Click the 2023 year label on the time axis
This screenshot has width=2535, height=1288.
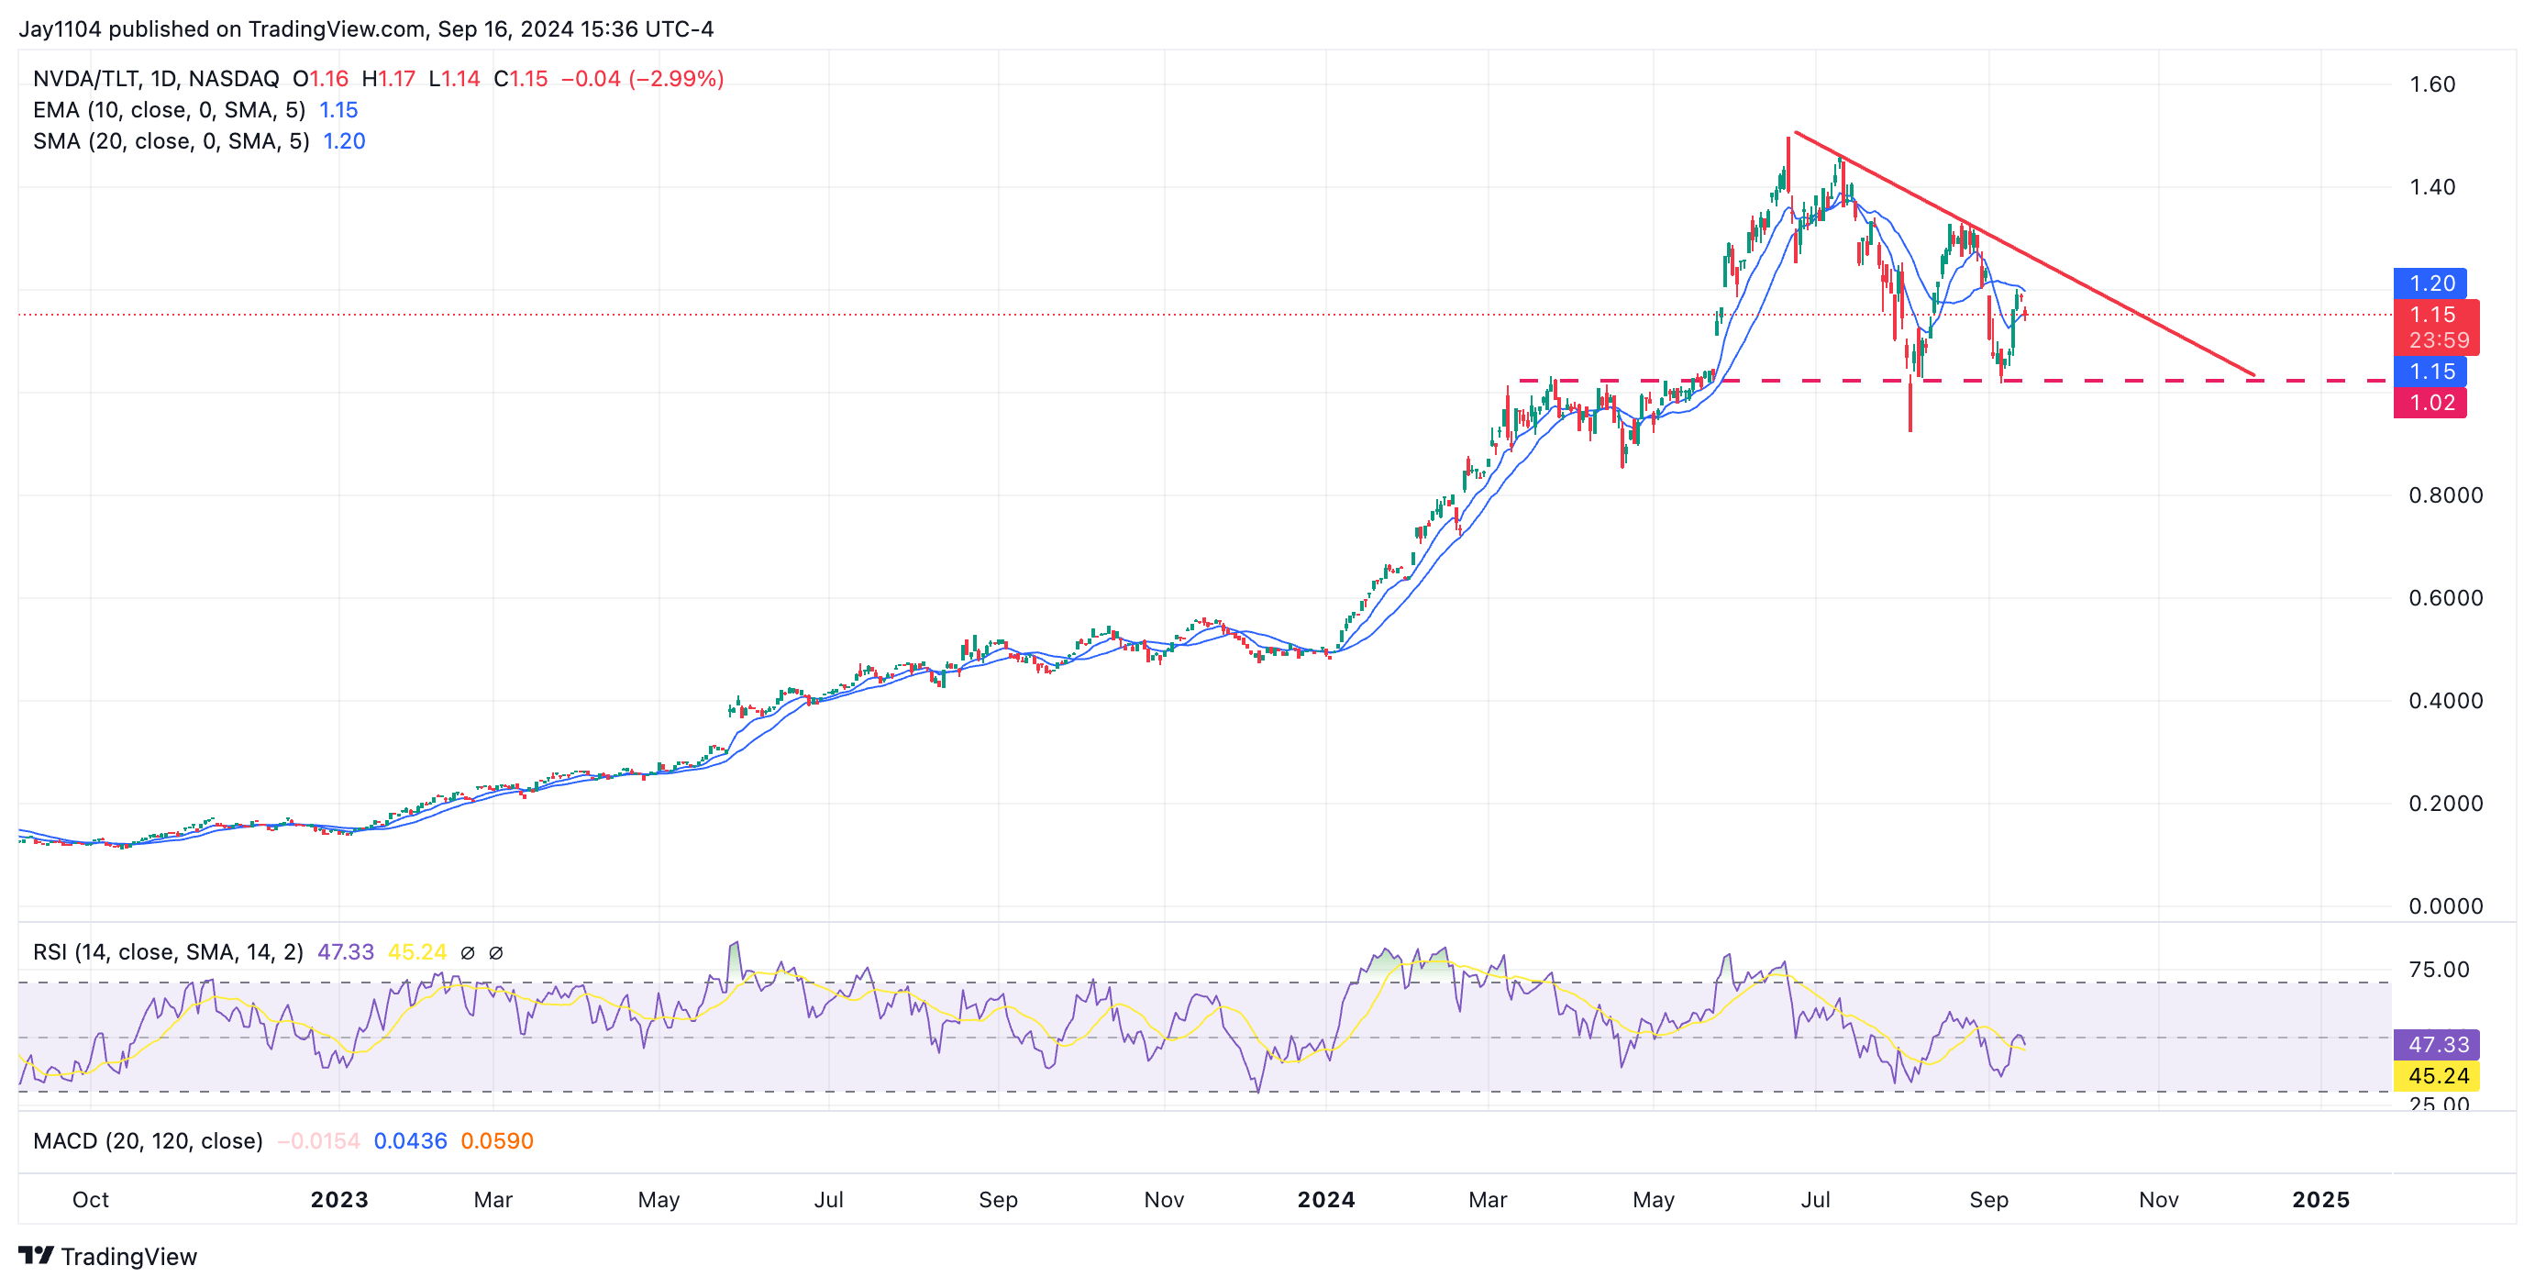point(339,1201)
